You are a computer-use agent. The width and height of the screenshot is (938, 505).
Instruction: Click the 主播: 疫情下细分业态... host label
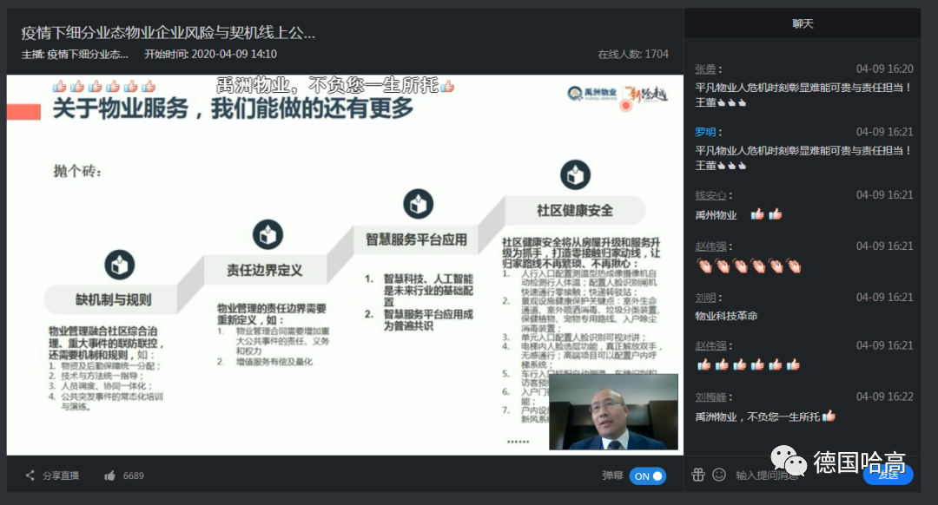[75, 55]
